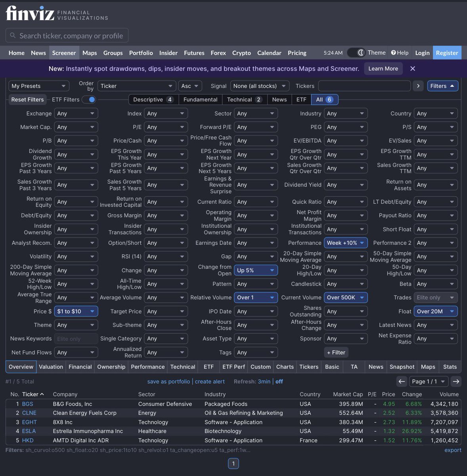The width and height of the screenshot is (467, 476).
Task: Open the ESLA ticker link
Action: [29, 431]
